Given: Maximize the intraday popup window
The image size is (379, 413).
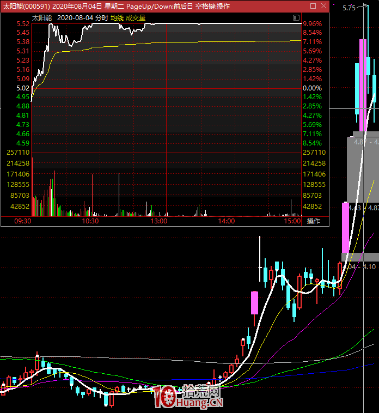Looking at the screenshot, I should click(313, 6).
